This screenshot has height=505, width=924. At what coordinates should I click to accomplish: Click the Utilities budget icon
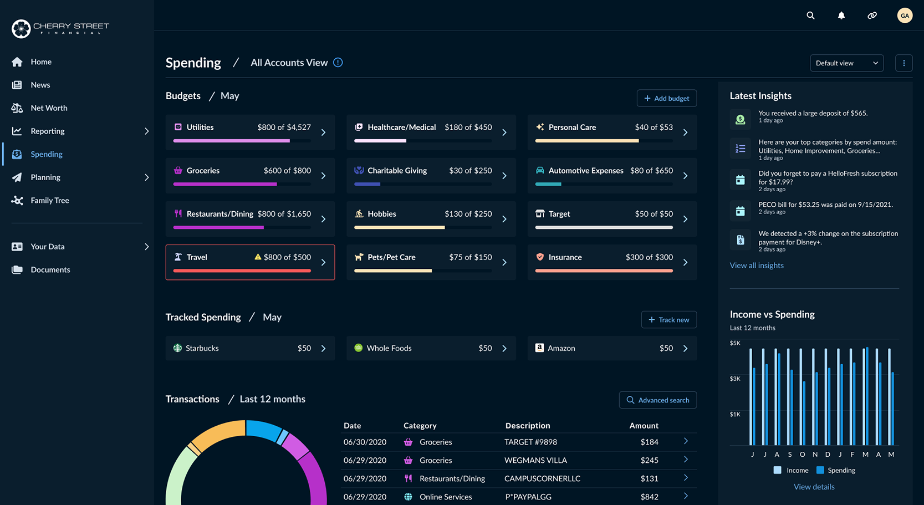(x=178, y=127)
